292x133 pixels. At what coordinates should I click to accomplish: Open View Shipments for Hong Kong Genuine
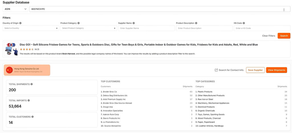(276, 70)
